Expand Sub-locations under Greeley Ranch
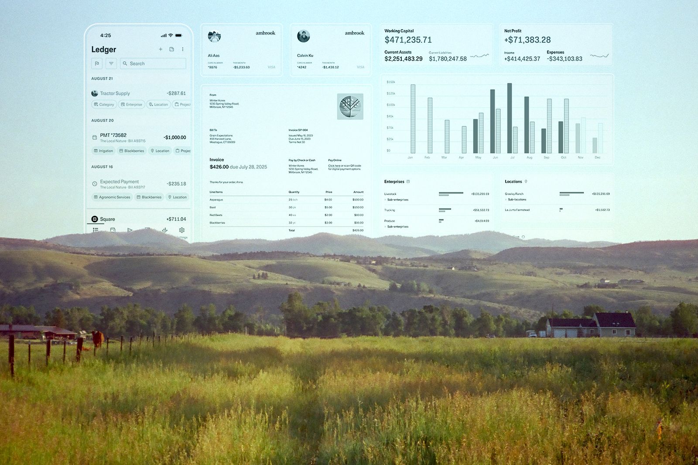 pyautogui.click(x=516, y=200)
